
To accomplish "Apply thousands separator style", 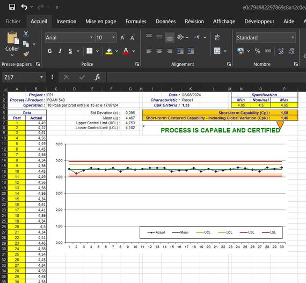I will tap(268, 51).
